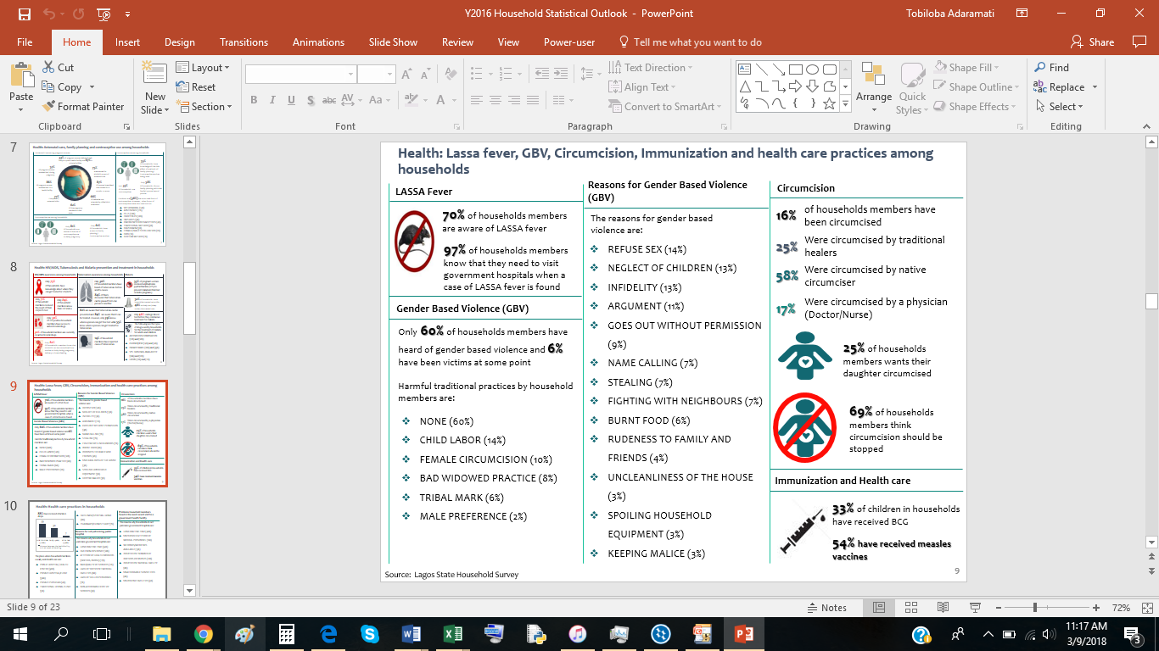1159x651 pixels.
Task: Select the Arrow line shape
Action: pos(779,70)
